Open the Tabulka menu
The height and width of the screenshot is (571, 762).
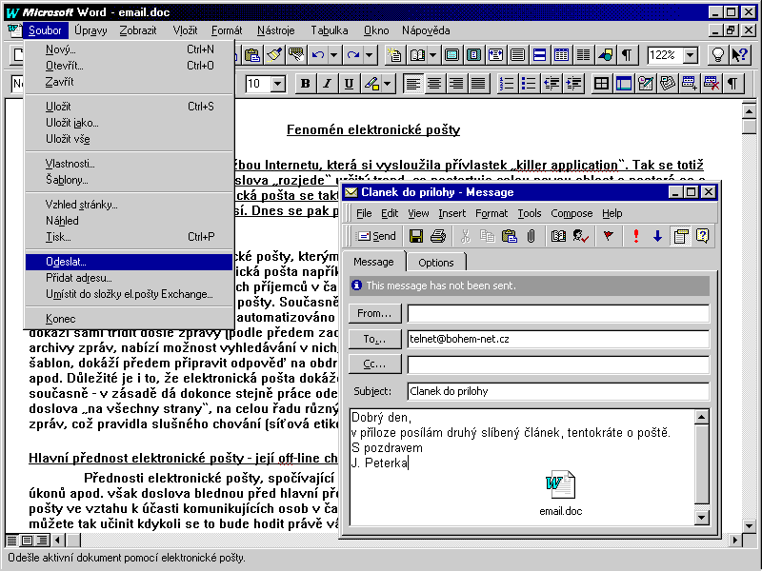tap(330, 30)
